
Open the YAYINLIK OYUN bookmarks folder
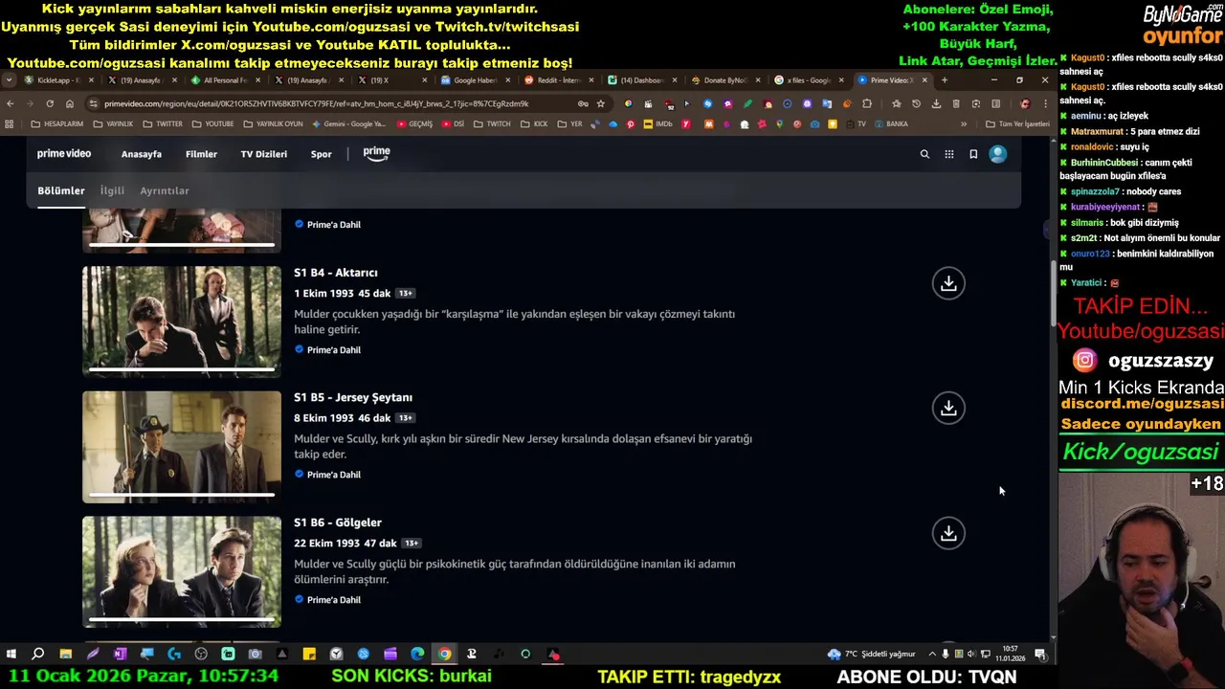(x=273, y=123)
